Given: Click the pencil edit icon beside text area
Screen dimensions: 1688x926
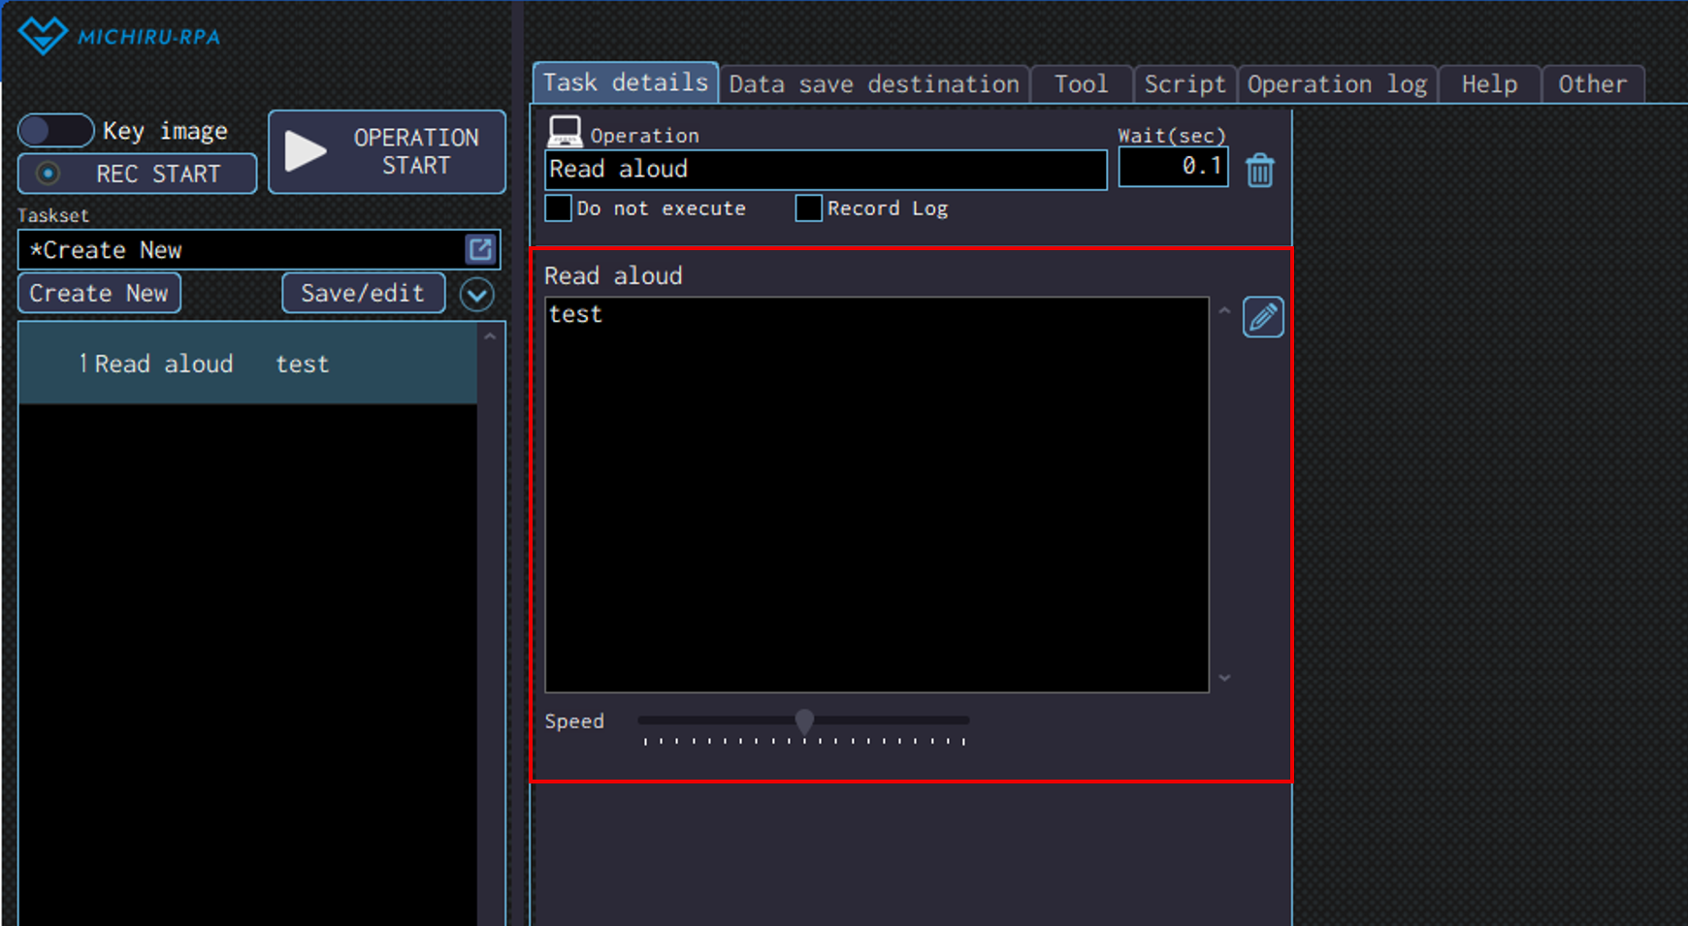Looking at the screenshot, I should tap(1262, 317).
